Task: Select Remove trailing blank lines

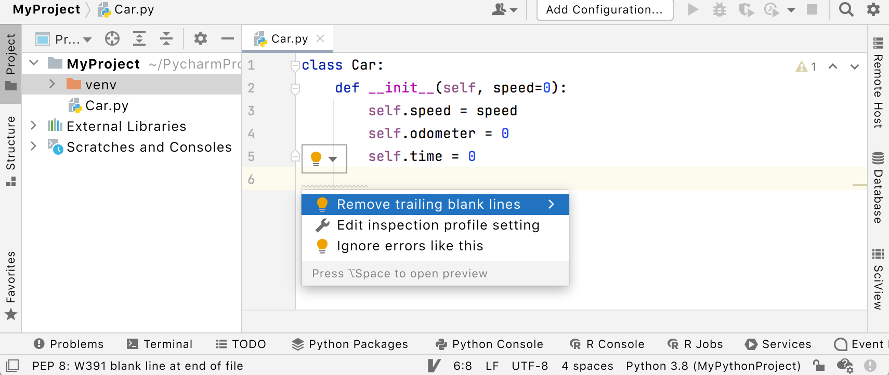Action: point(428,204)
